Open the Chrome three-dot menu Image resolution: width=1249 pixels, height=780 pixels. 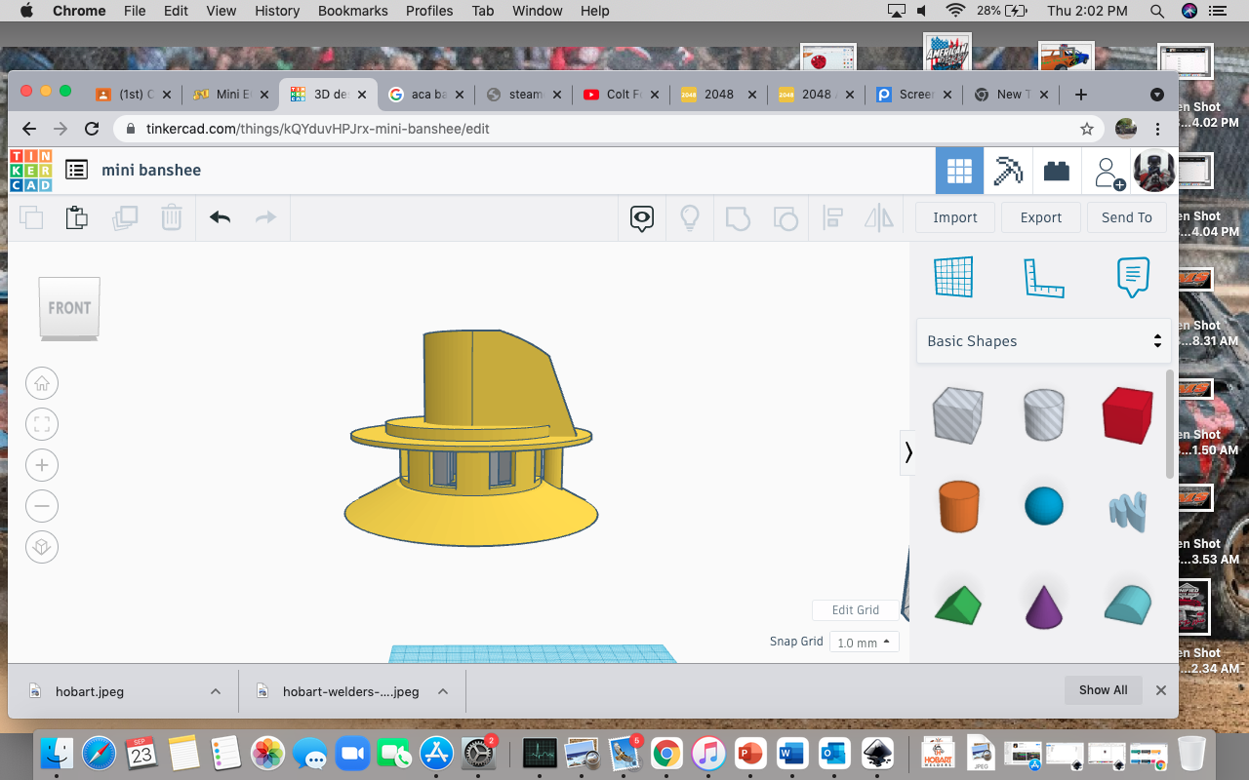(1158, 129)
